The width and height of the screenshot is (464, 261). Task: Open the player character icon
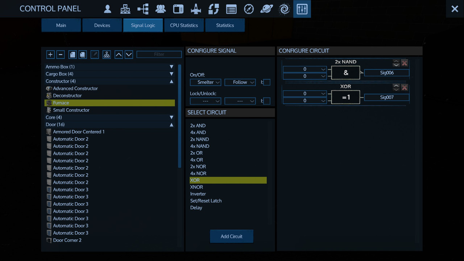pos(107,9)
